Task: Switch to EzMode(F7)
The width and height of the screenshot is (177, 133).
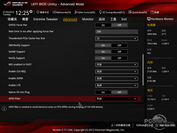Action: click(x=145, y=125)
